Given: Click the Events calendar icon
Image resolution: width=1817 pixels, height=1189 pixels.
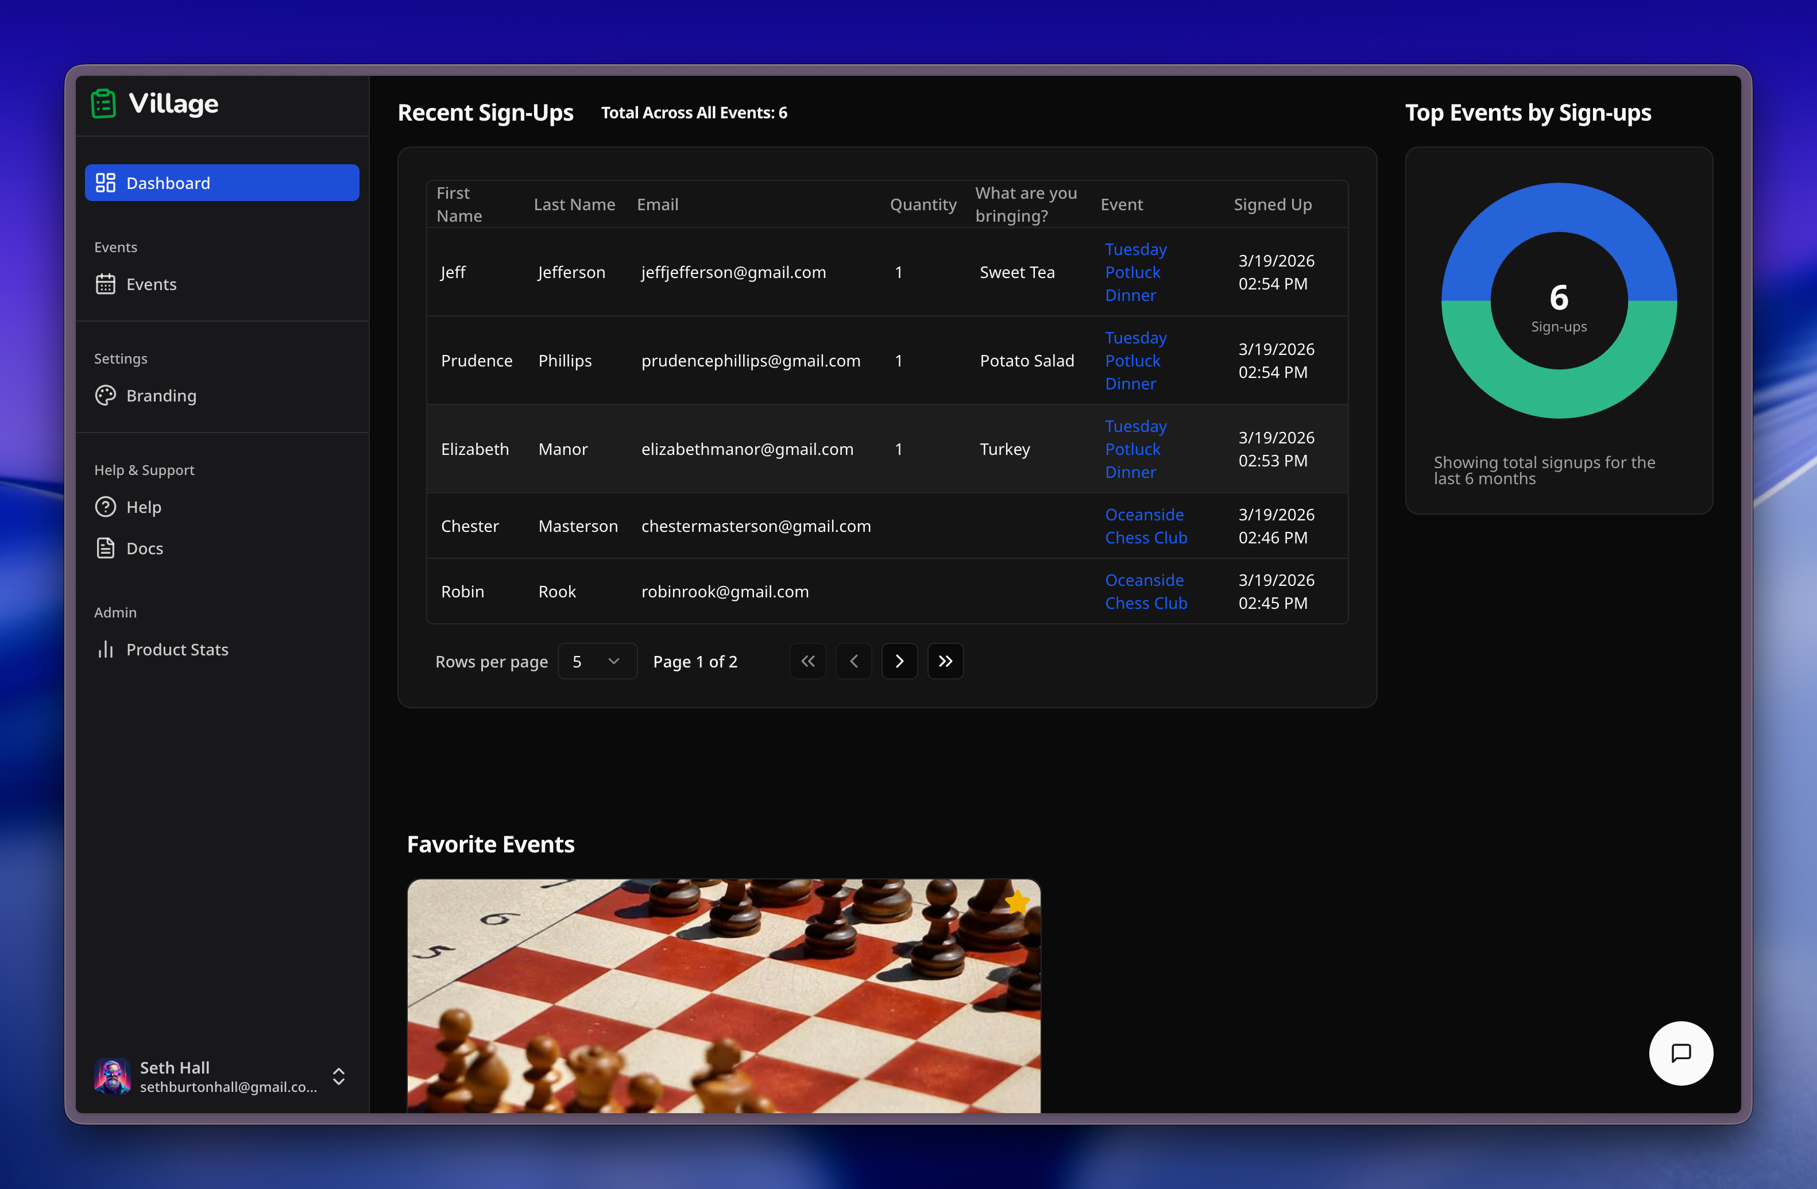Looking at the screenshot, I should [105, 284].
